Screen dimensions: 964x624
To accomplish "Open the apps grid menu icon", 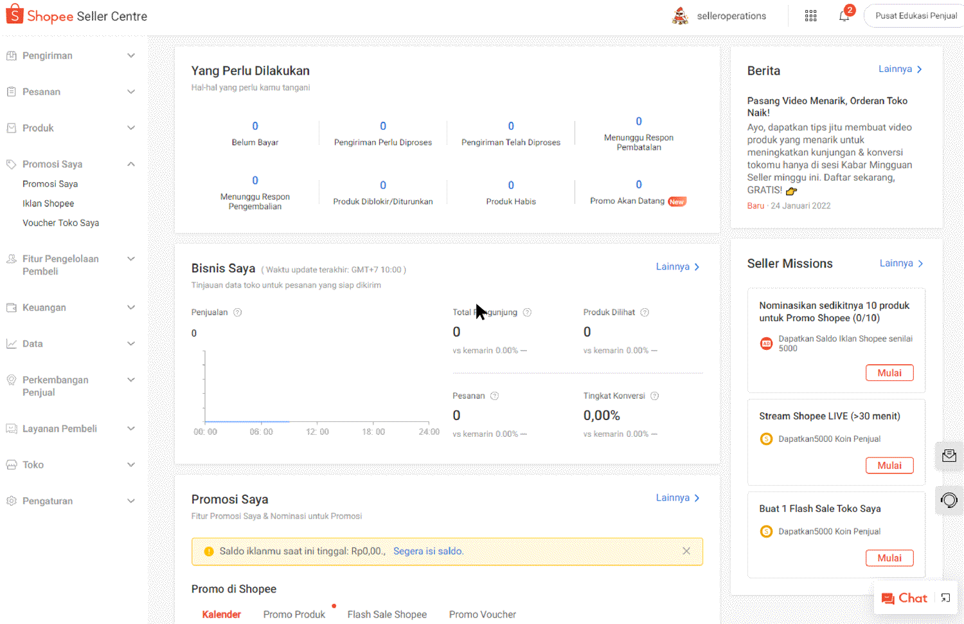I will [810, 16].
